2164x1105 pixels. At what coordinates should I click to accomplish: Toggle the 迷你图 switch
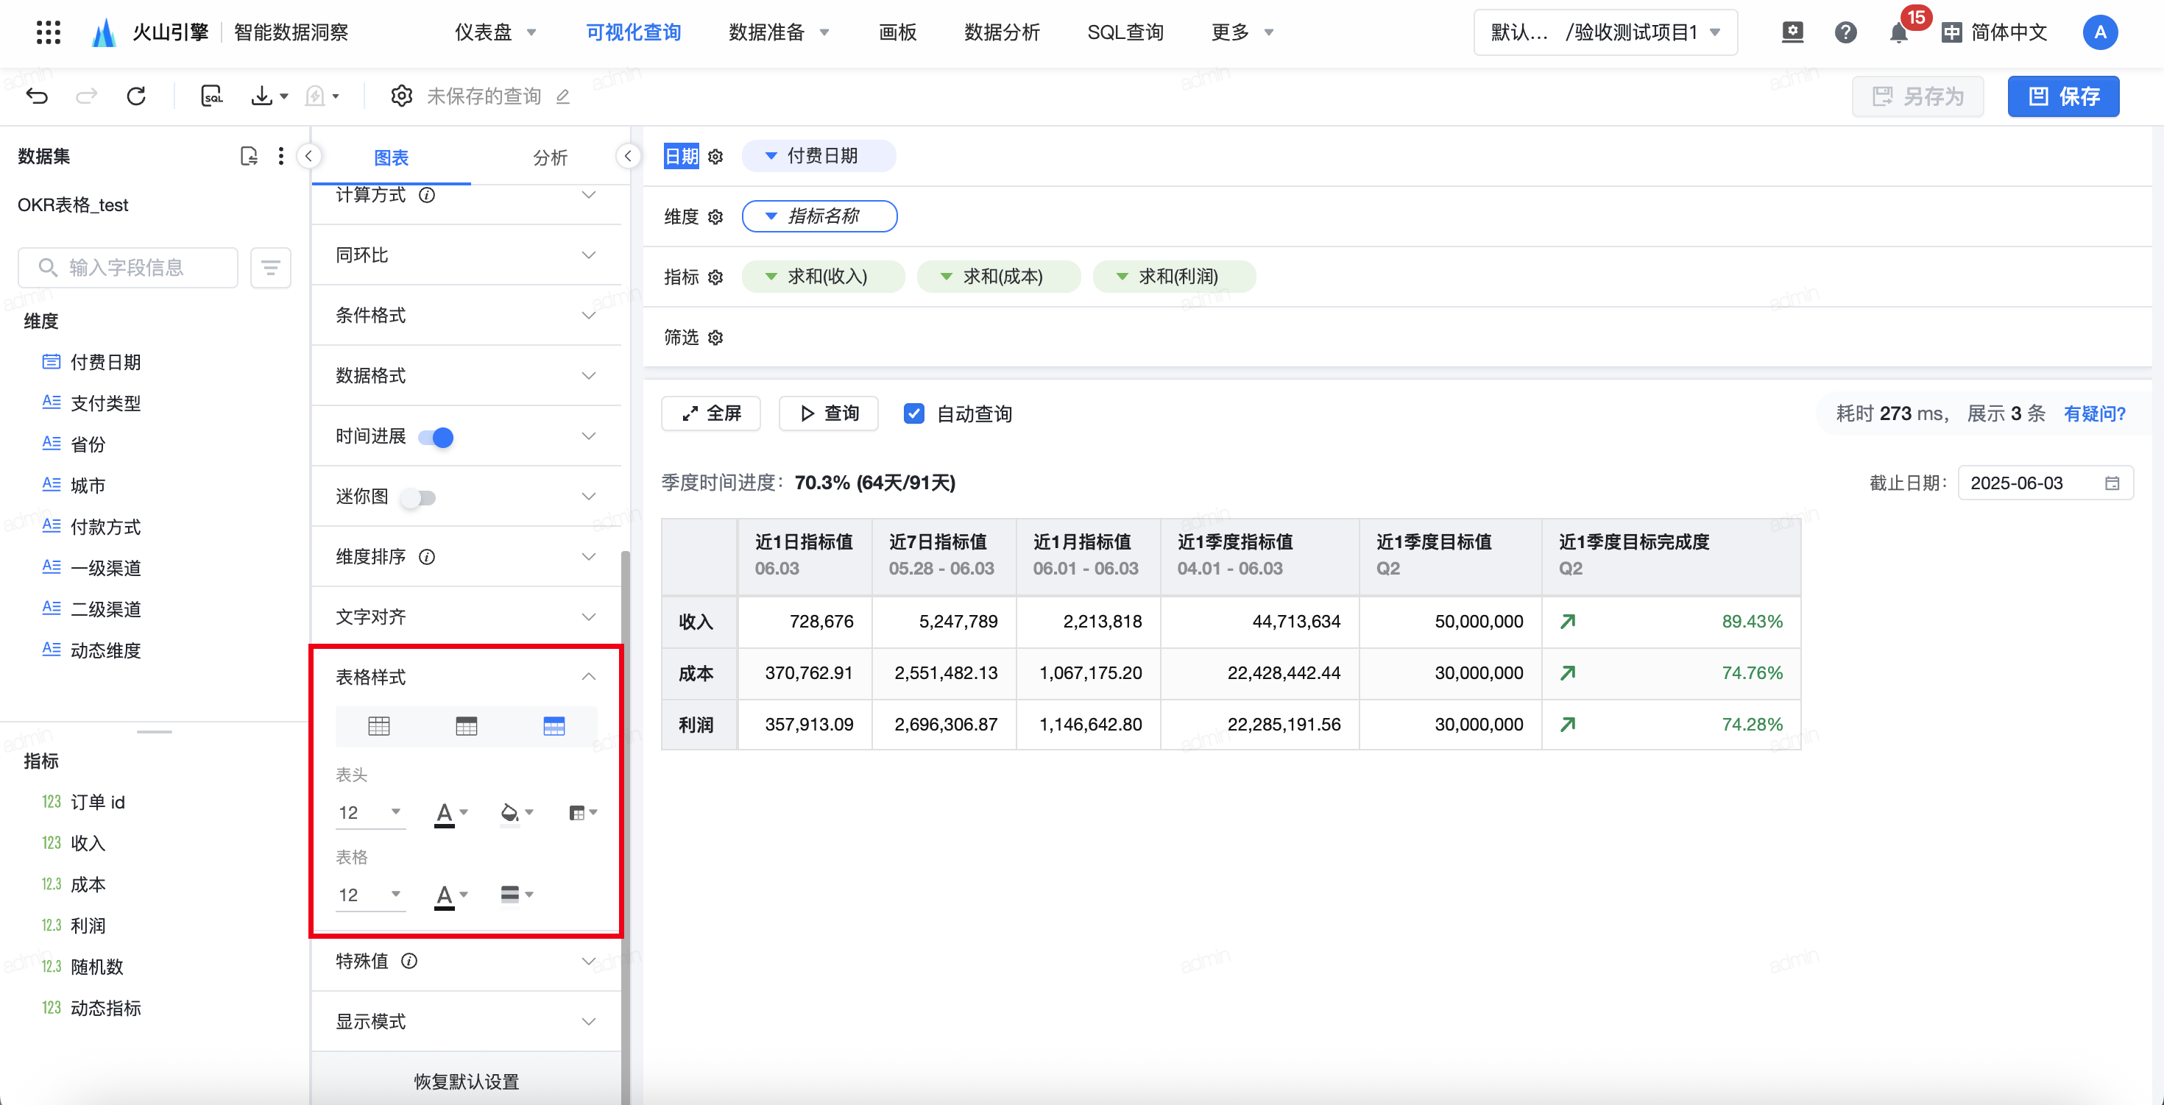coord(418,498)
